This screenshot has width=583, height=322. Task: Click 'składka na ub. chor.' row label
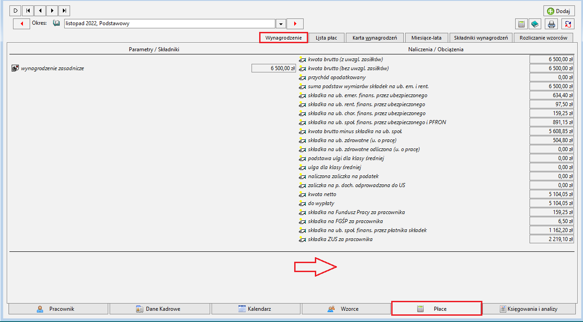(x=367, y=113)
